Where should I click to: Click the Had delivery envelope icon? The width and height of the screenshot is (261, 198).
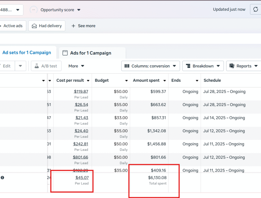tap(34, 26)
